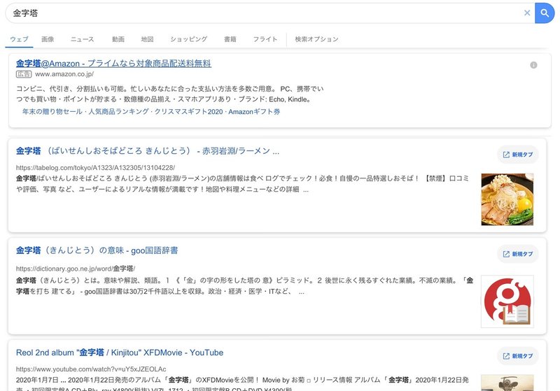Screen dimensions: 560x391
Task: Click the blue magnifier search button
Action: pyautogui.click(x=545, y=13)
